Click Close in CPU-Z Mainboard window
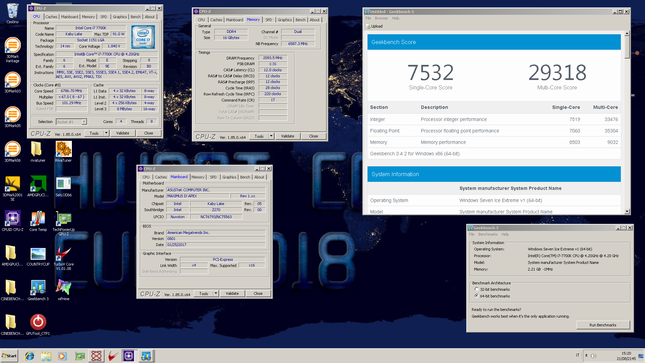This screenshot has width=645, height=363. 258,293
